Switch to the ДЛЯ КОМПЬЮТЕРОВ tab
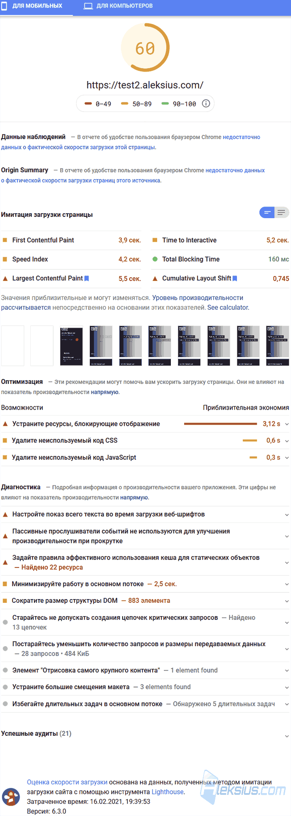The width and height of the screenshot is (291, 816). click(x=118, y=6)
